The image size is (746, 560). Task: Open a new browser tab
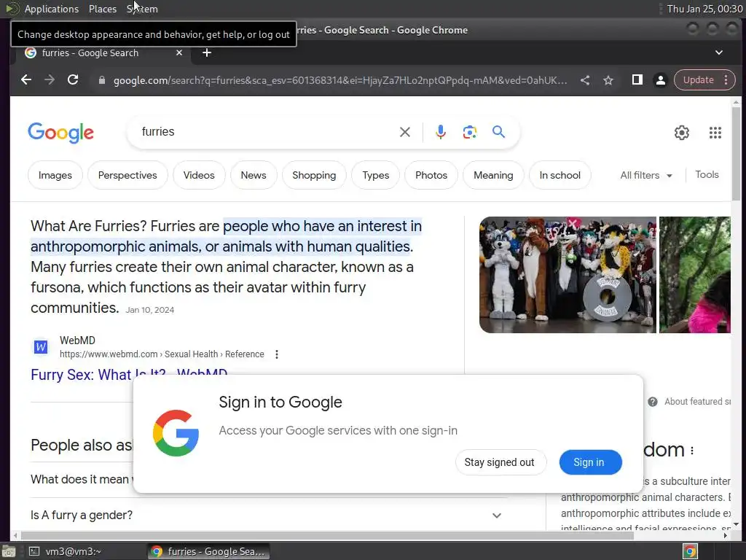click(206, 52)
